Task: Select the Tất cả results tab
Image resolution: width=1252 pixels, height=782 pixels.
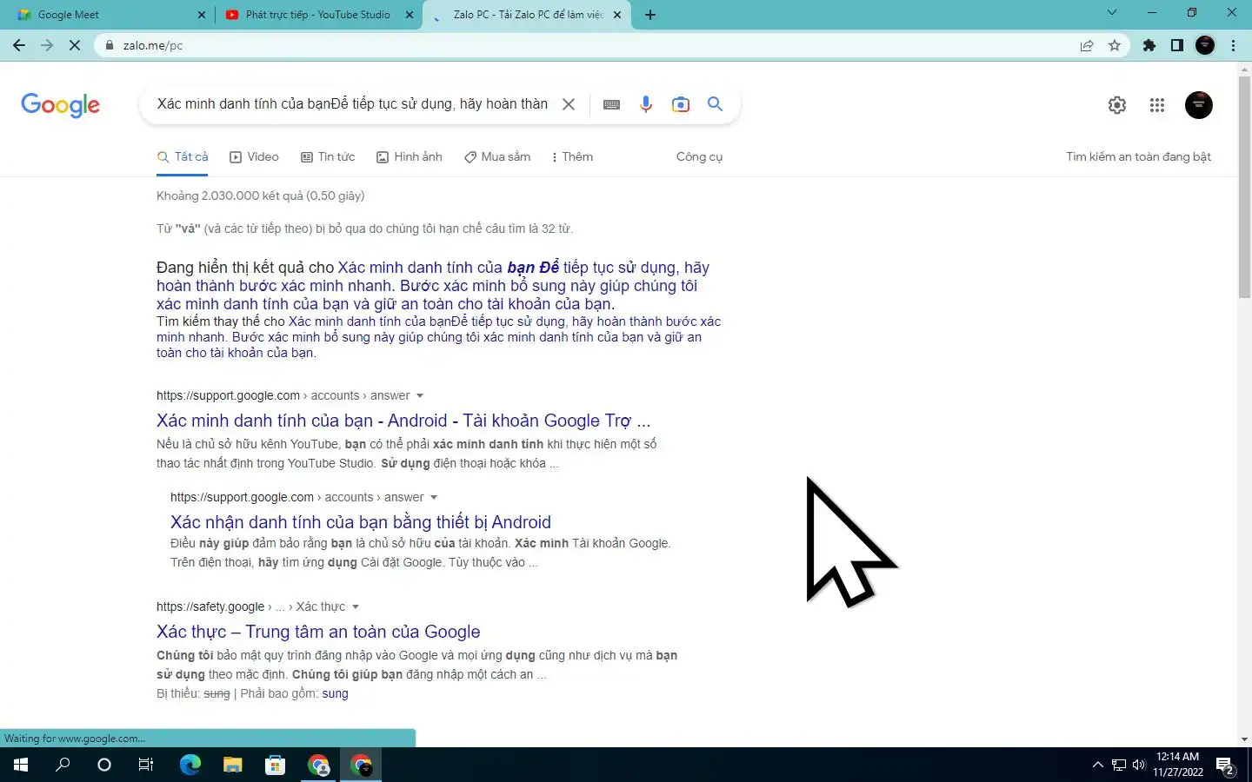Action: (x=183, y=157)
